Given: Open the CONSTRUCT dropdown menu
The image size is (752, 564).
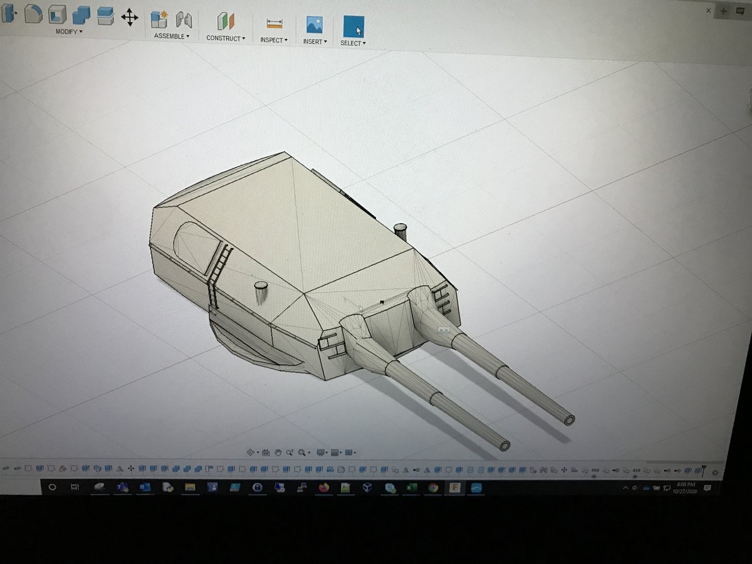Looking at the screenshot, I should pyautogui.click(x=226, y=38).
